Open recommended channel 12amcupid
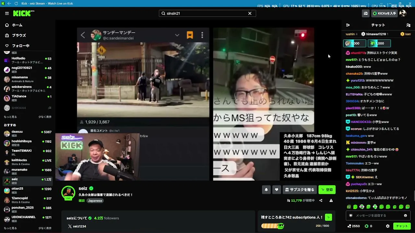This screenshot has width=415, height=233. [28, 200]
